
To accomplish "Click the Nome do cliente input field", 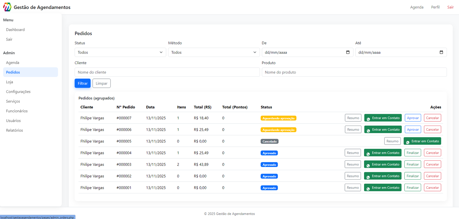I will [167, 72].
